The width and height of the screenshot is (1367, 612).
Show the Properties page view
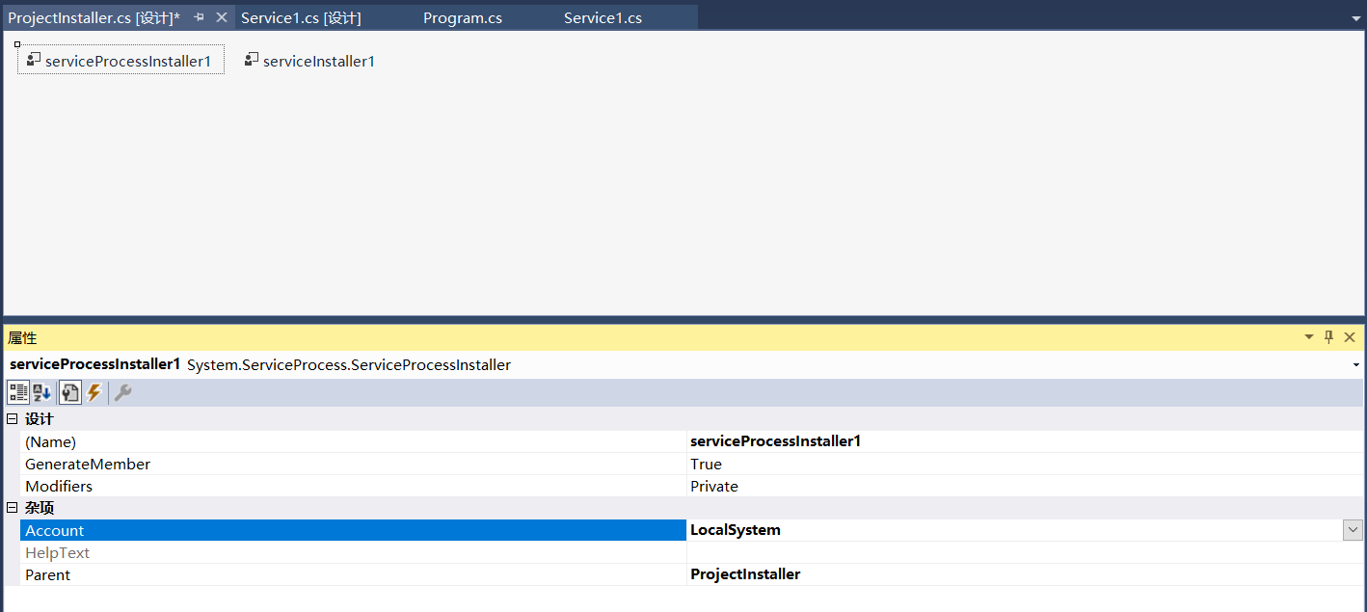point(69,392)
